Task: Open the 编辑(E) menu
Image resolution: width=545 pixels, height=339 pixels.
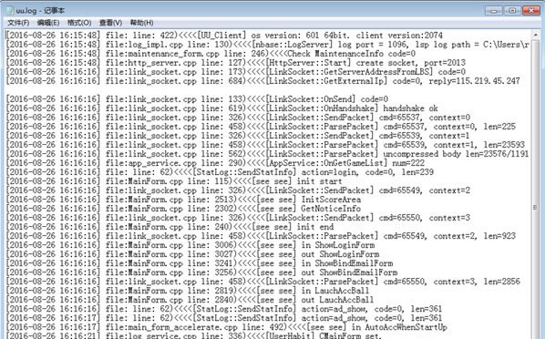Action: [48, 23]
